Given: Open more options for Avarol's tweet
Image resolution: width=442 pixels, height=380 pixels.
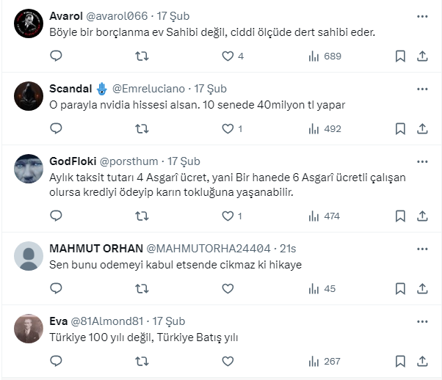Looking at the screenshot, I should tap(422, 16).
